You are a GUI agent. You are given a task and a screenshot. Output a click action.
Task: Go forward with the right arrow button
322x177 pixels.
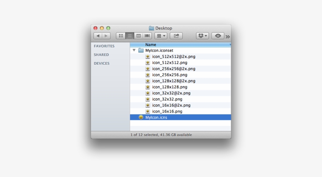click(106, 36)
